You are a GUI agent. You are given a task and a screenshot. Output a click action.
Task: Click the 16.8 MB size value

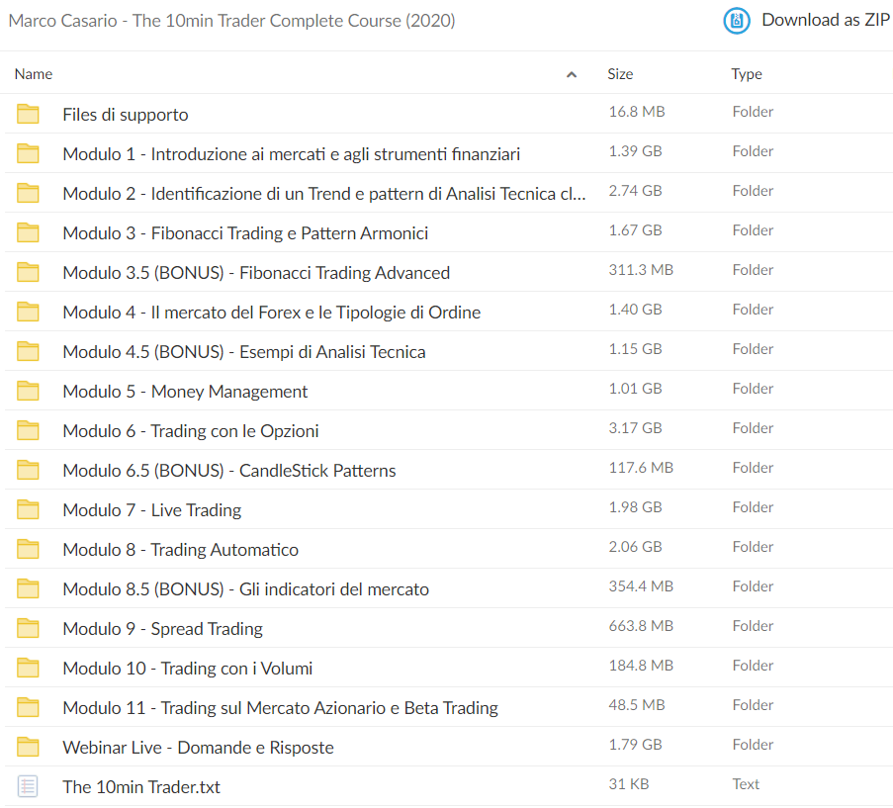tap(637, 112)
